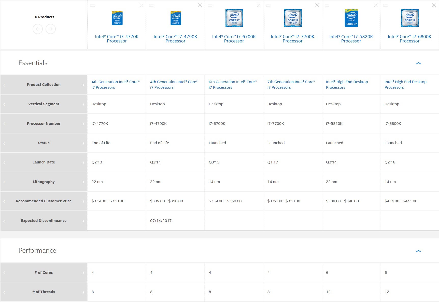Click left chevron on Expected Discontinuance row

click(x=4, y=221)
